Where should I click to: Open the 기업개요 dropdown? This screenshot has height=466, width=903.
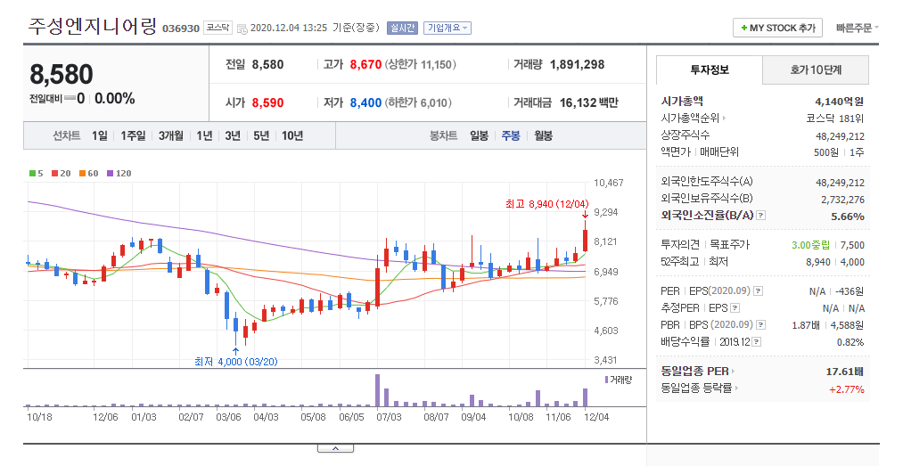(447, 28)
